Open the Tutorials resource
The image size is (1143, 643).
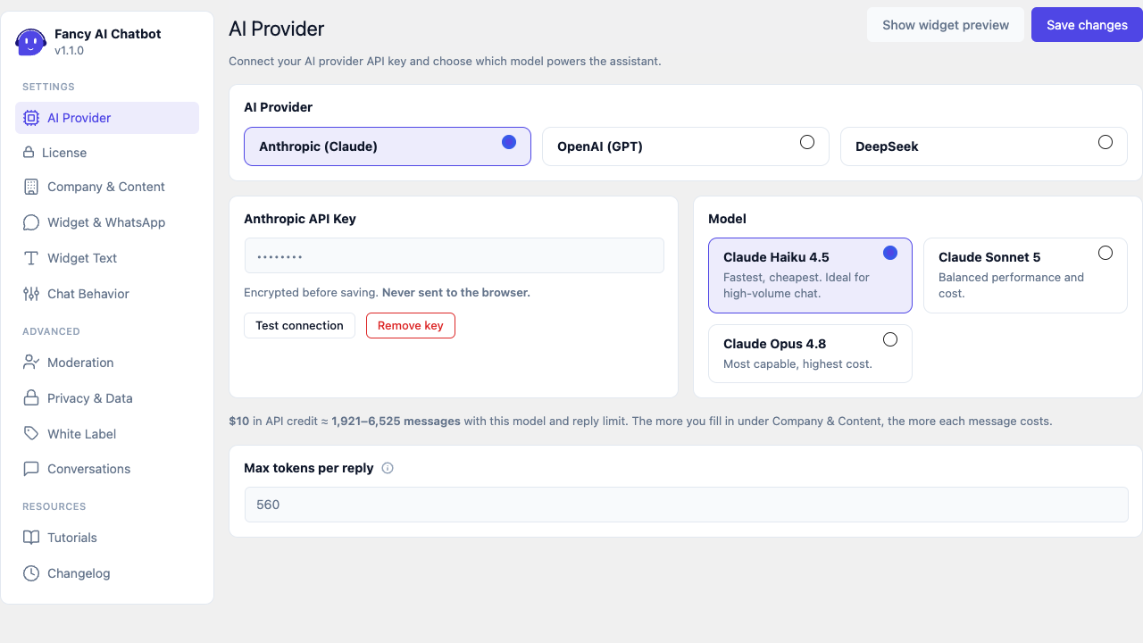tap(107, 538)
